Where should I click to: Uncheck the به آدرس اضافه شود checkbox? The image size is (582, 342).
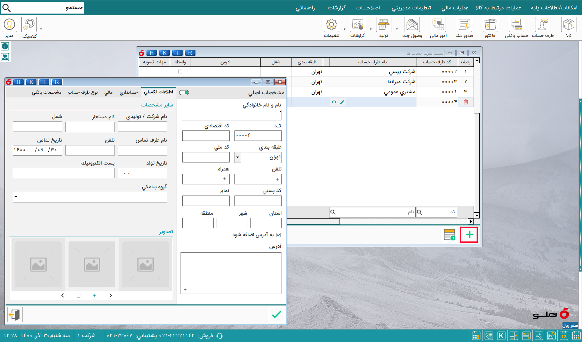click(278, 235)
